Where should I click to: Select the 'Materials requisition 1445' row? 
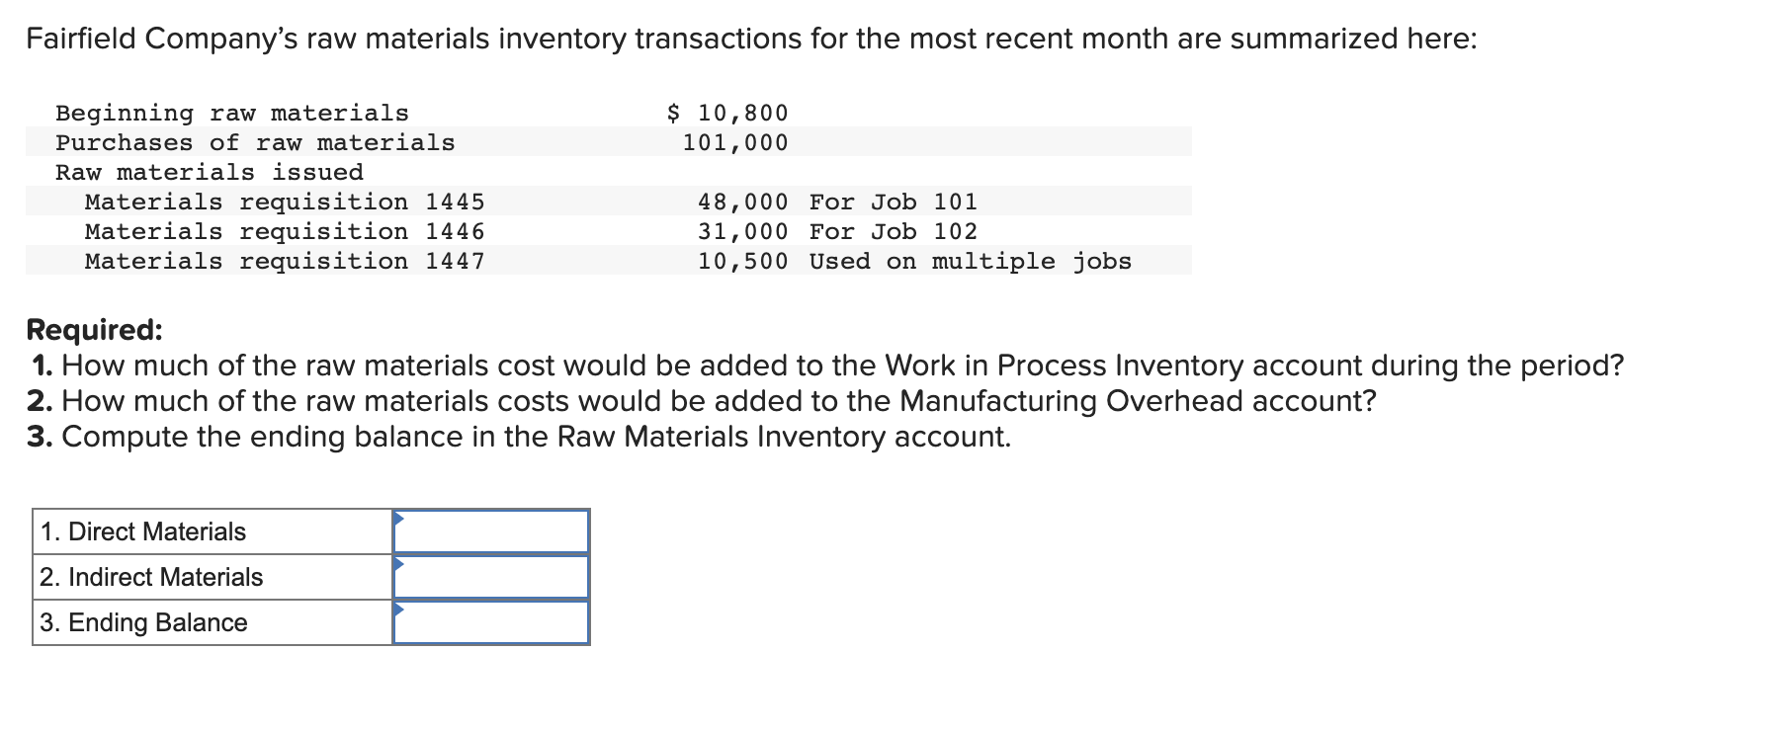point(609,202)
